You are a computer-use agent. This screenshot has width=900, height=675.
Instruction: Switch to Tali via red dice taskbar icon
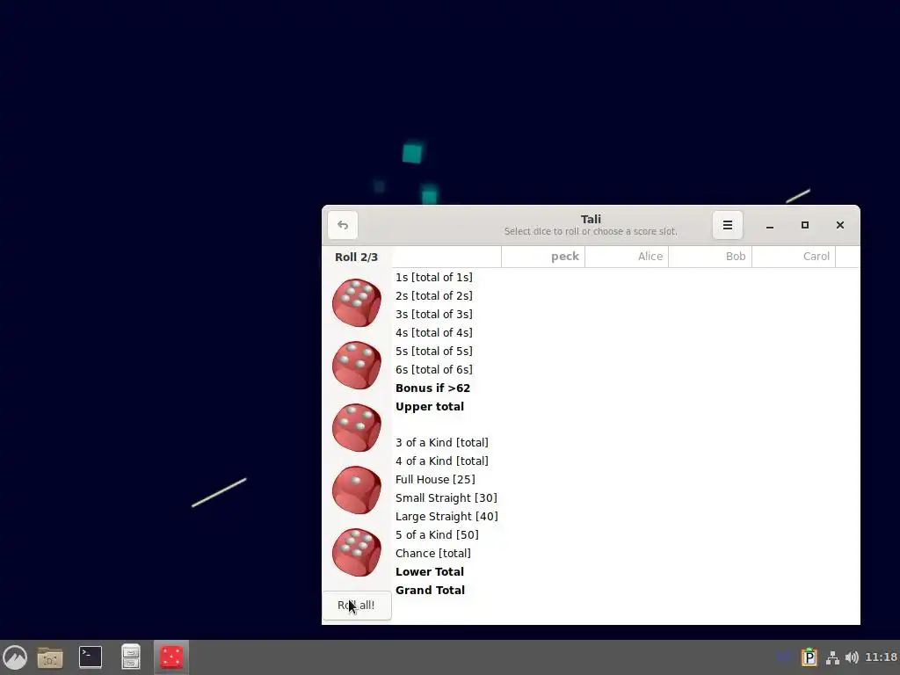pos(171,657)
